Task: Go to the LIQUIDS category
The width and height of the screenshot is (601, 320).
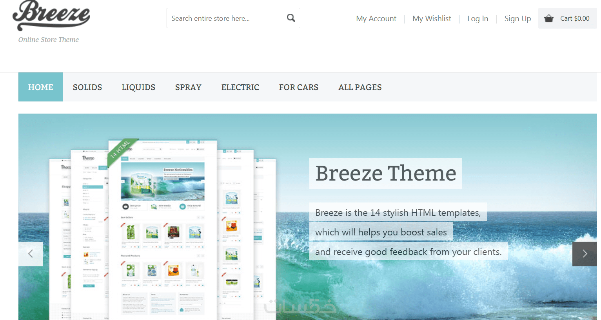Action: coord(138,87)
